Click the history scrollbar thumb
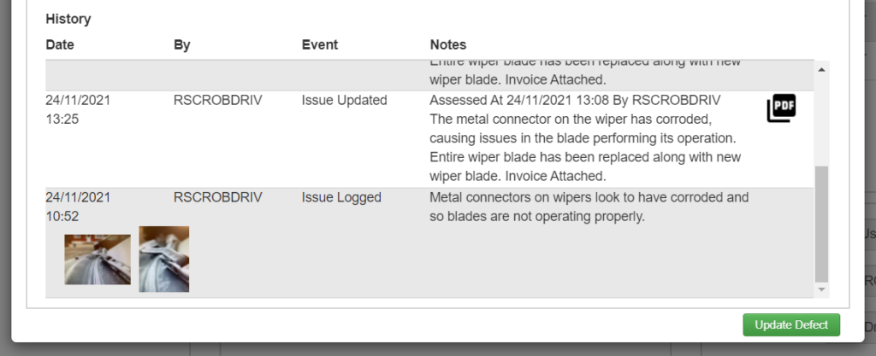The width and height of the screenshot is (876, 356). point(821,224)
